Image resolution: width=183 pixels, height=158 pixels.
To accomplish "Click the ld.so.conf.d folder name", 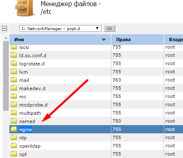I will 33,56.
